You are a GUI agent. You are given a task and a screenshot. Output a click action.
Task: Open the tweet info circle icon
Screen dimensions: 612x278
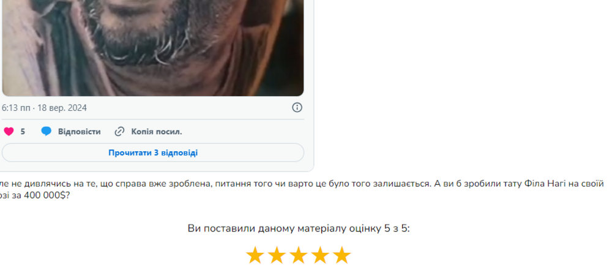tap(297, 107)
